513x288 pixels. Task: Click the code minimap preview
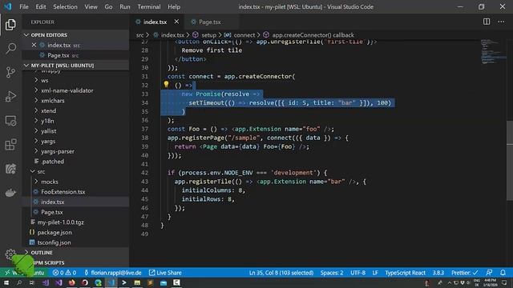494,51
